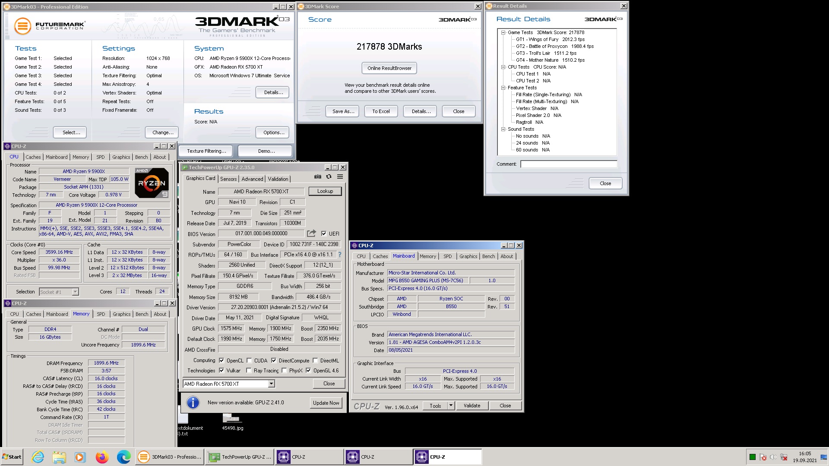This screenshot has width=829, height=466.
Task: Collapse the CPU Tests tree node
Action: pyautogui.click(x=503, y=67)
